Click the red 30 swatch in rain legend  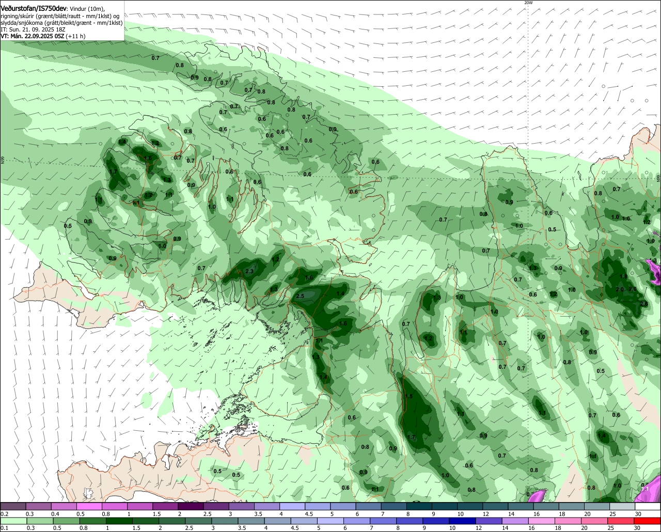click(648, 521)
